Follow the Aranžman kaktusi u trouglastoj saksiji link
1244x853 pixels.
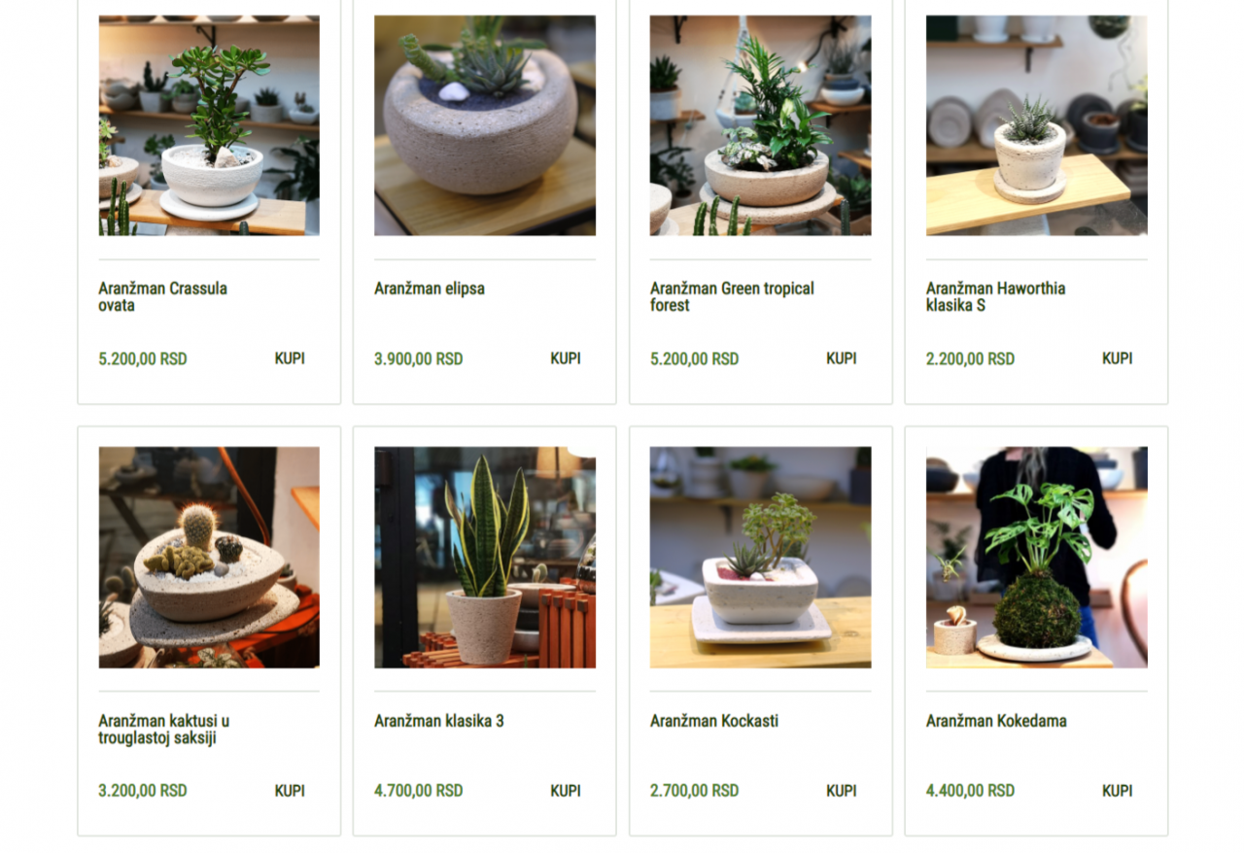click(x=164, y=730)
